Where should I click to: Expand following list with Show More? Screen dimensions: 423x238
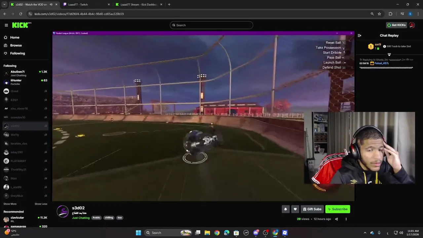pos(10,204)
